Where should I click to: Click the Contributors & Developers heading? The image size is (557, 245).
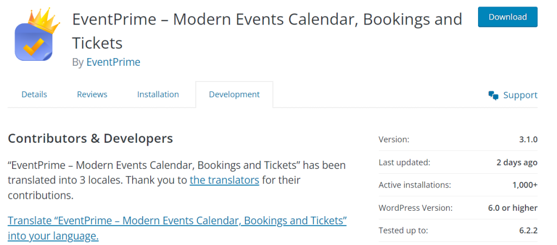pyautogui.click(x=90, y=139)
